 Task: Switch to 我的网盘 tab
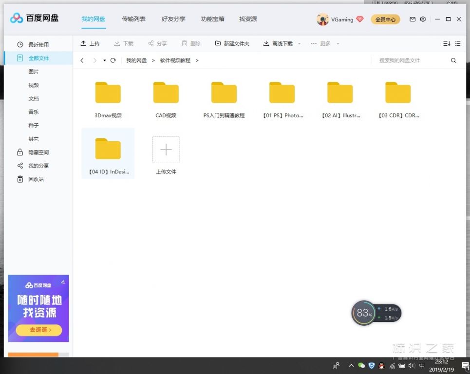tap(93, 19)
